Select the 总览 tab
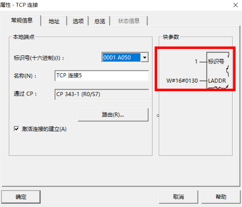This screenshot has width=242, height=207. tap(100, 21)
